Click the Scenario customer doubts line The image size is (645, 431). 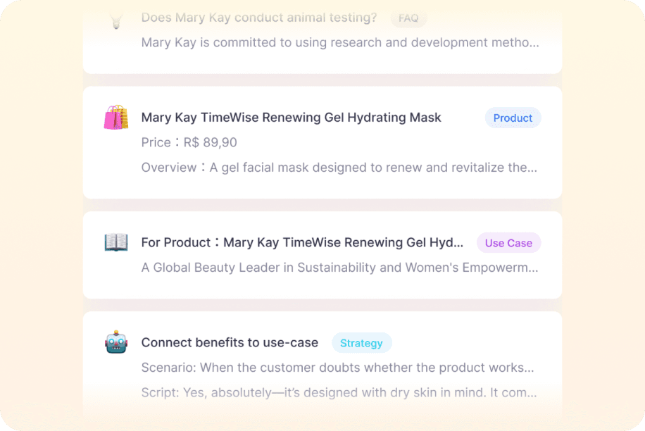[x=338, y=367]
